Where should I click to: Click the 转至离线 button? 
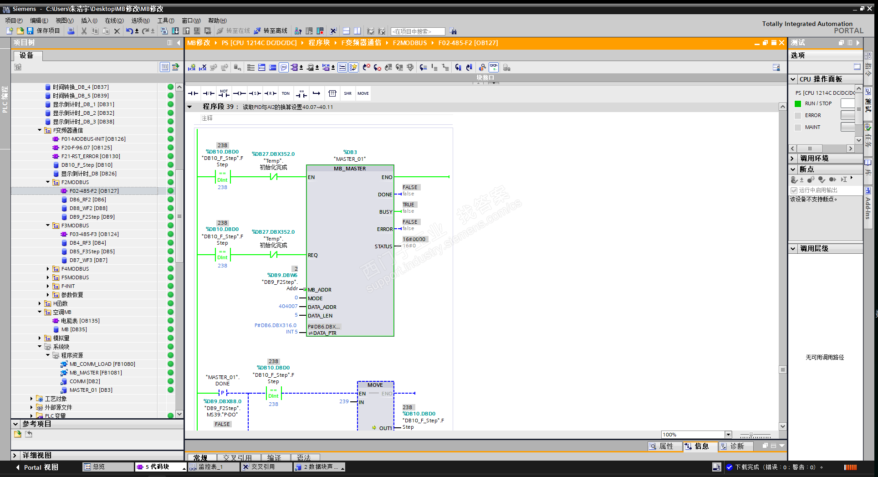[271, 31]
